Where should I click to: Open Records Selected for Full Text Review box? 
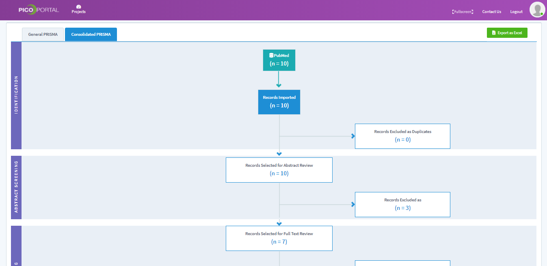(x=279, y=238)
